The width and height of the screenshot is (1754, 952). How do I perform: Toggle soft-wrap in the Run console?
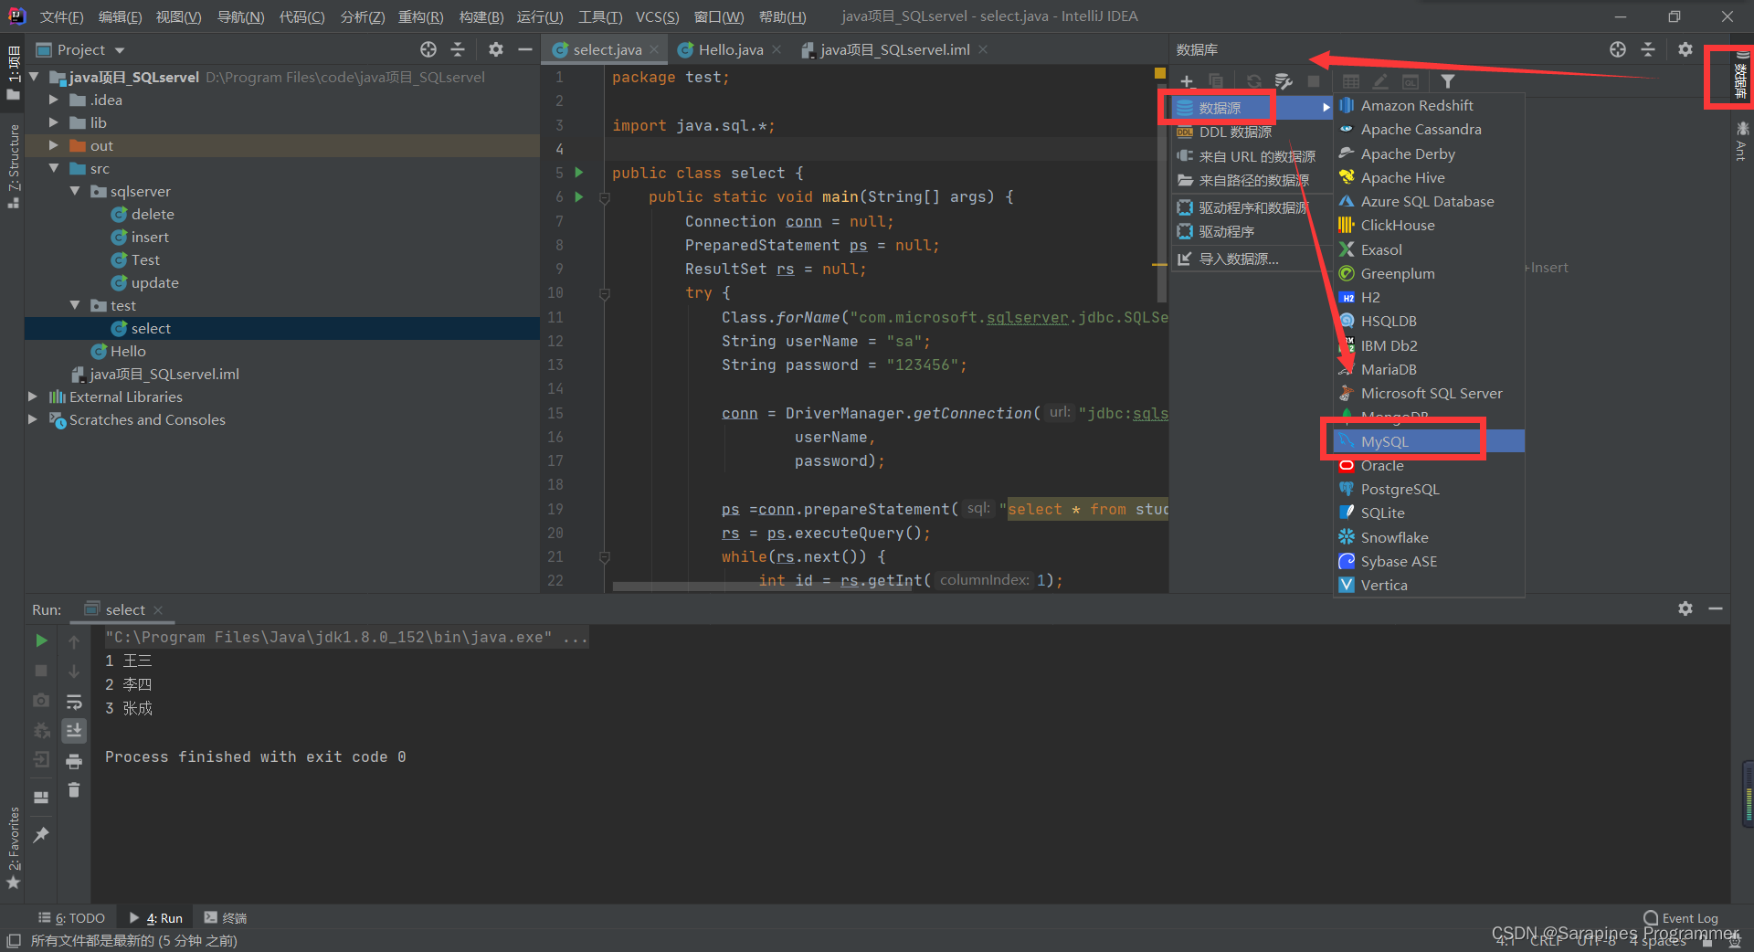point(74,701)
